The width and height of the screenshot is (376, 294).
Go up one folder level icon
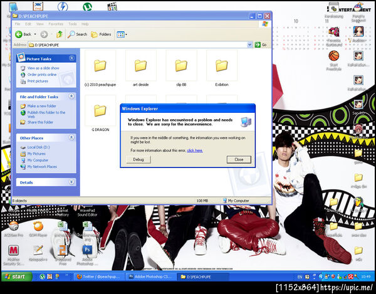point(60,34)
